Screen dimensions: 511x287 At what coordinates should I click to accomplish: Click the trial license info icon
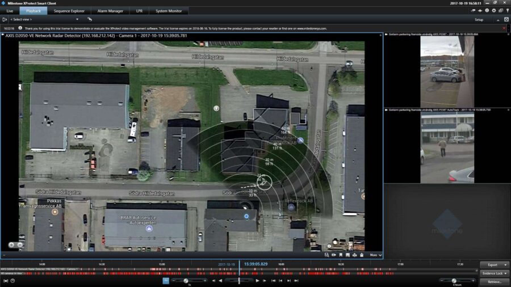pos(20,28)
